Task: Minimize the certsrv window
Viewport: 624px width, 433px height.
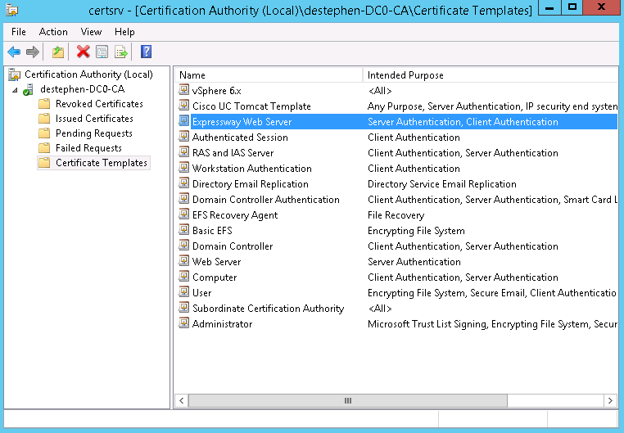Action: click(x=549, y=7)
